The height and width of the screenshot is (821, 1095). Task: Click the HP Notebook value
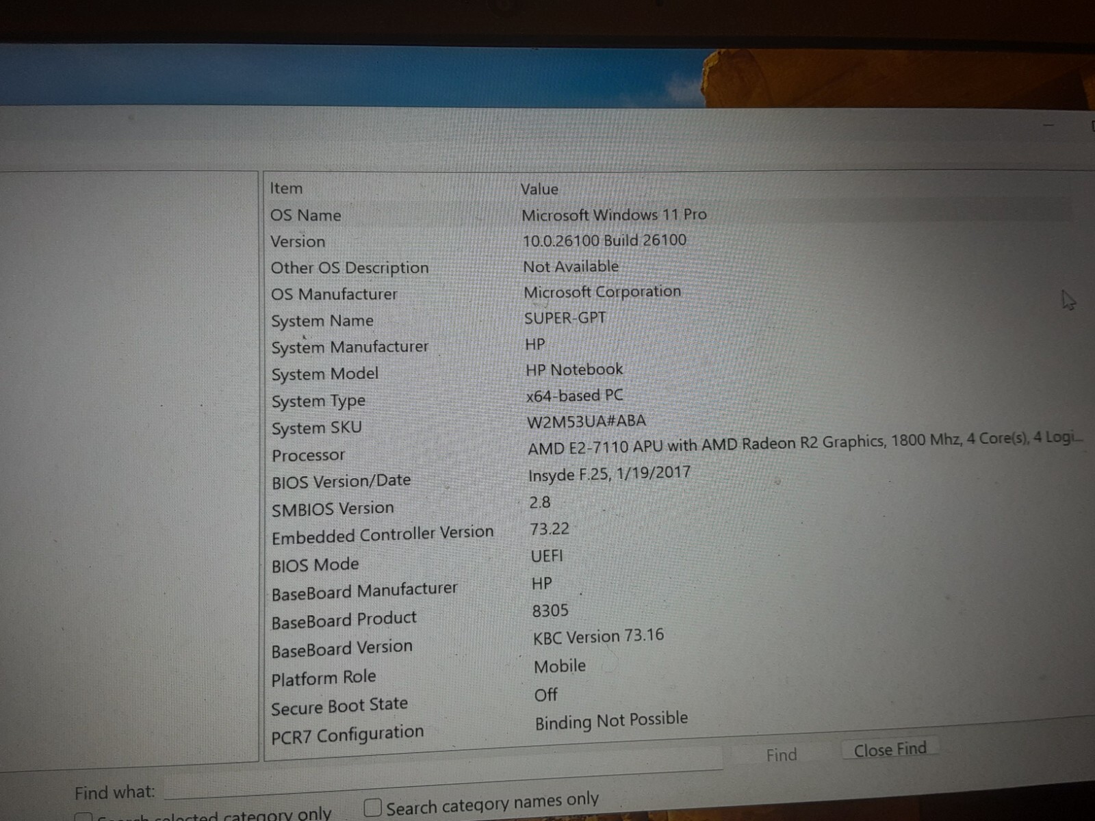click(574, 370)
